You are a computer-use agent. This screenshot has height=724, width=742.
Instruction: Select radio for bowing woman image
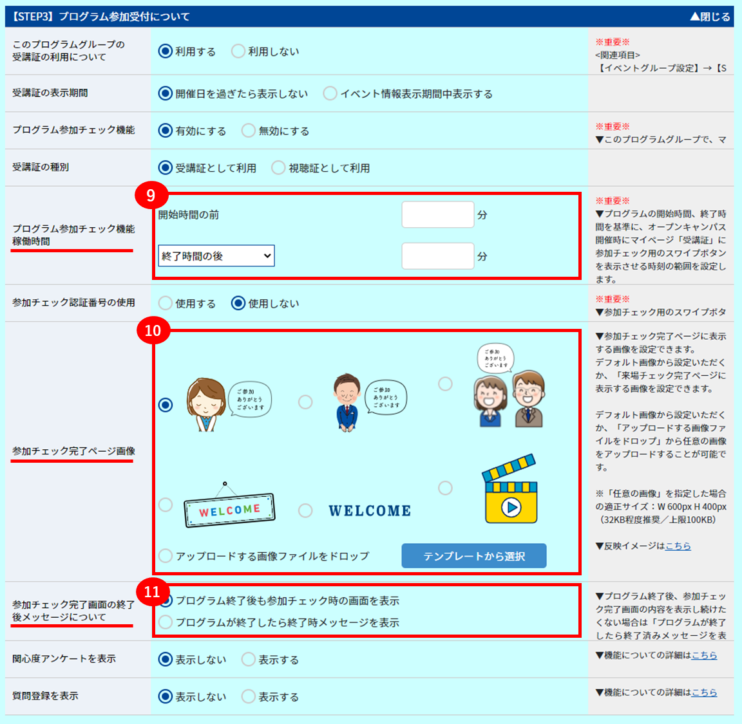[x=165, y=405]
